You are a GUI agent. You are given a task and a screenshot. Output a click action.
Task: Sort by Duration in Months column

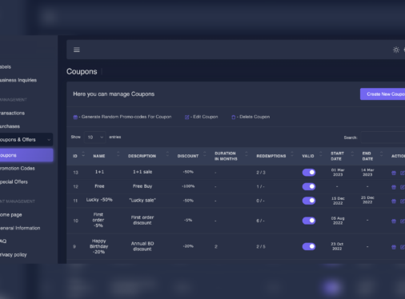(246, 154)
